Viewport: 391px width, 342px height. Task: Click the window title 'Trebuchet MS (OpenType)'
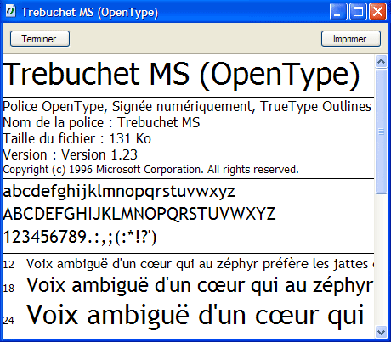click(x=90, y=13)
